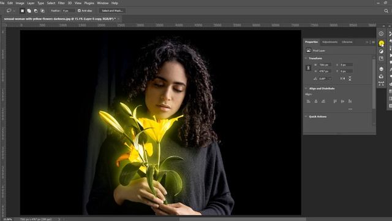Open the Type menu

40,3
